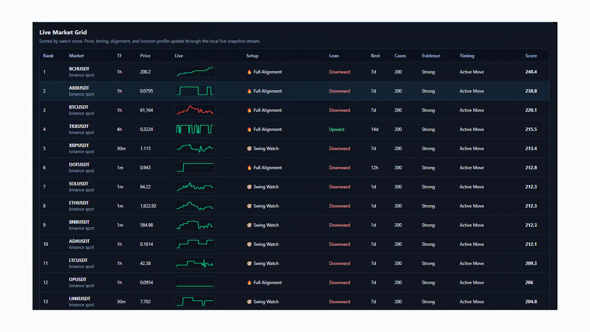The width and height of the screenshot is (590, 332).
Task: Click the Lean column header
Action: (x=334, y=56)
